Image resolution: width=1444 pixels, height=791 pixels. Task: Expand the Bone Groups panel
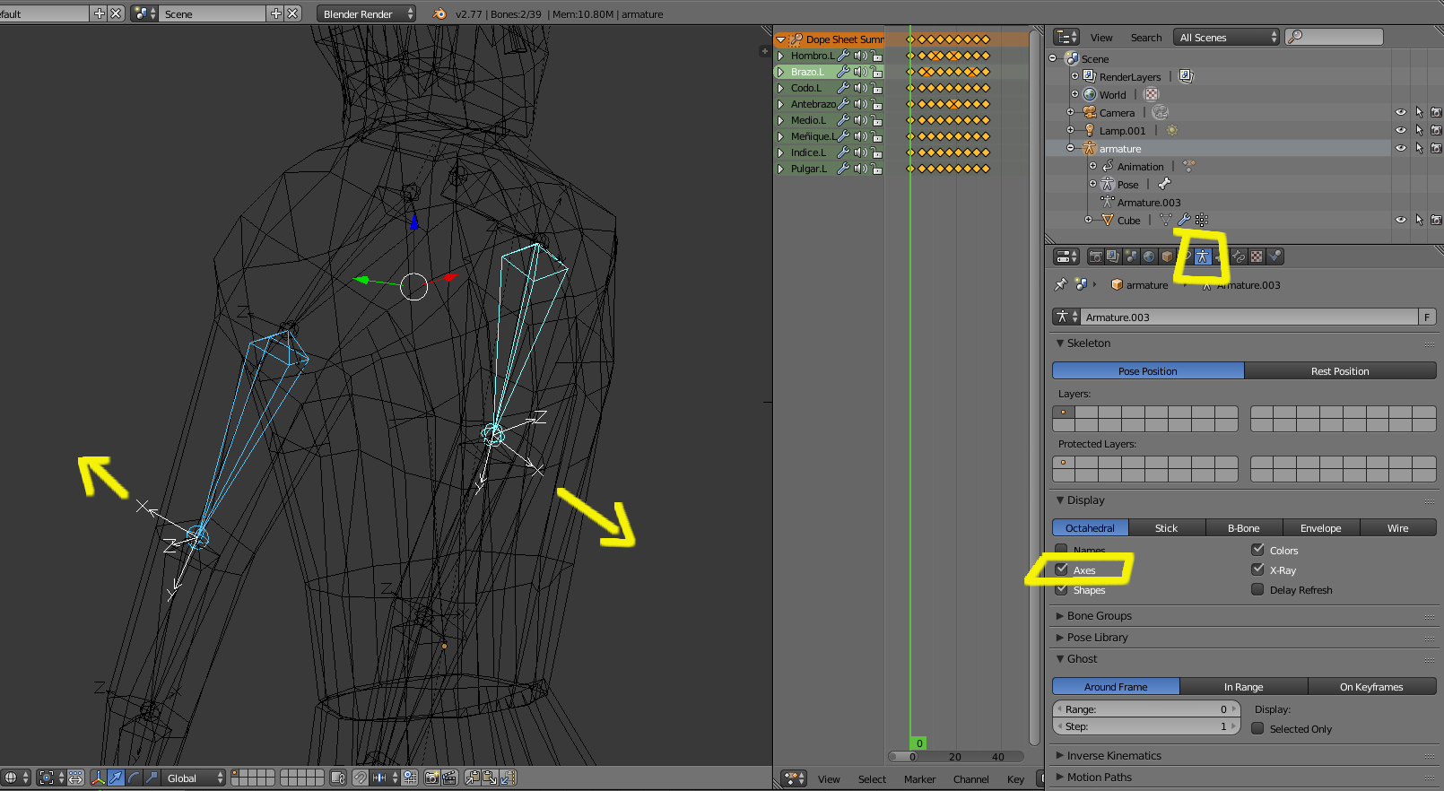click(x=1099, y=616)
